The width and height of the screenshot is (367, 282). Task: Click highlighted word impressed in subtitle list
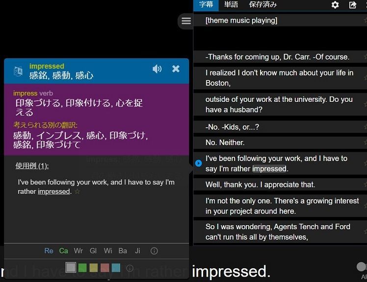point(269,169)
